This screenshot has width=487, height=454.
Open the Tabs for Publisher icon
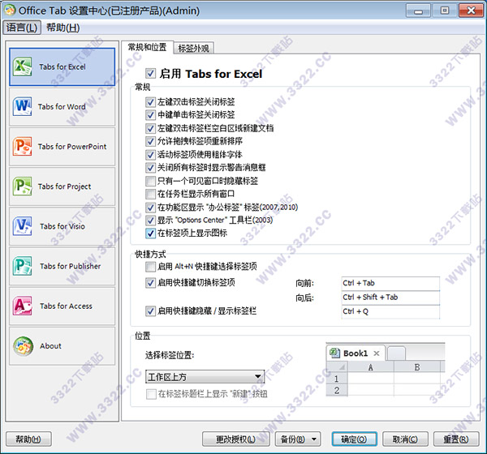tap(22, 266)
